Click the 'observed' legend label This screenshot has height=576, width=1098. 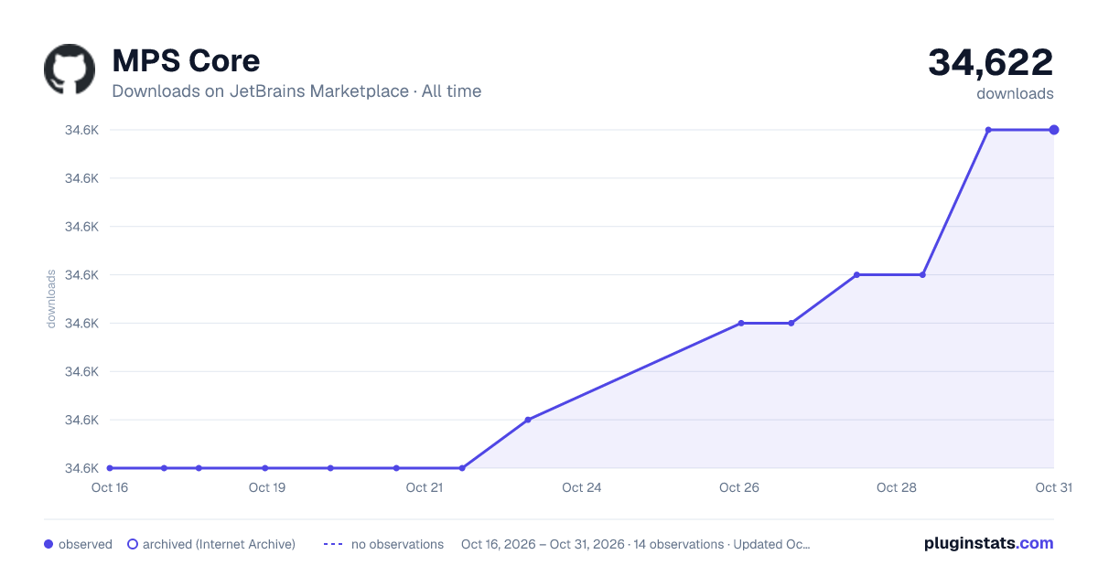pos(85,544)
